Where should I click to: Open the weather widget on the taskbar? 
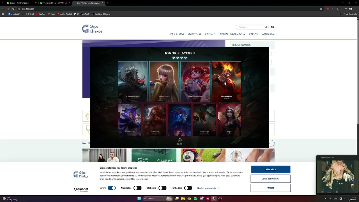(x=10, y=199)
